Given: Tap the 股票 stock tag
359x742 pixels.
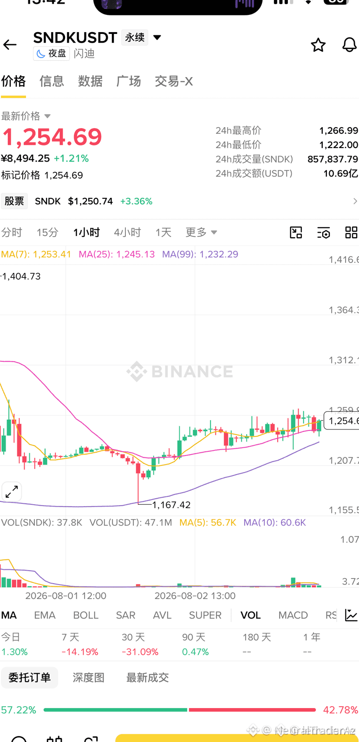Looking at the screenshot, I should [x=14, y=201].
